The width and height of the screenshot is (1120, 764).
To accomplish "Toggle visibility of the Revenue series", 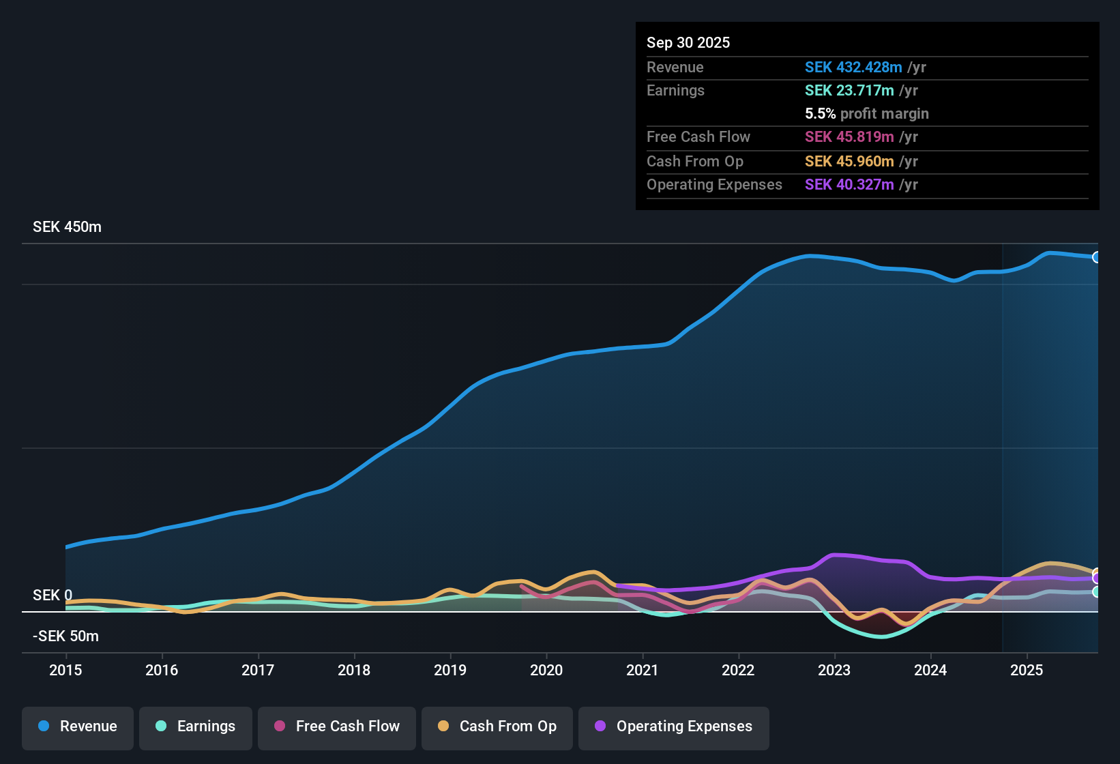I will [x=77, y=726].
